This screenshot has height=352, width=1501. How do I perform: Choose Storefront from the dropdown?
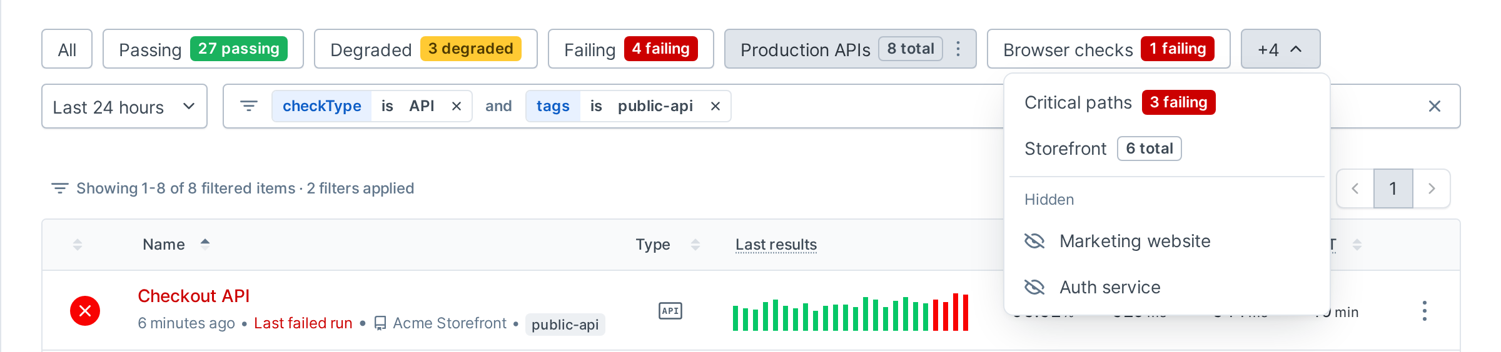click(1167, 149)
